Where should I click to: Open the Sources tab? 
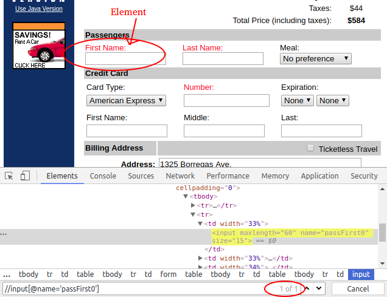tap(141, 176)
